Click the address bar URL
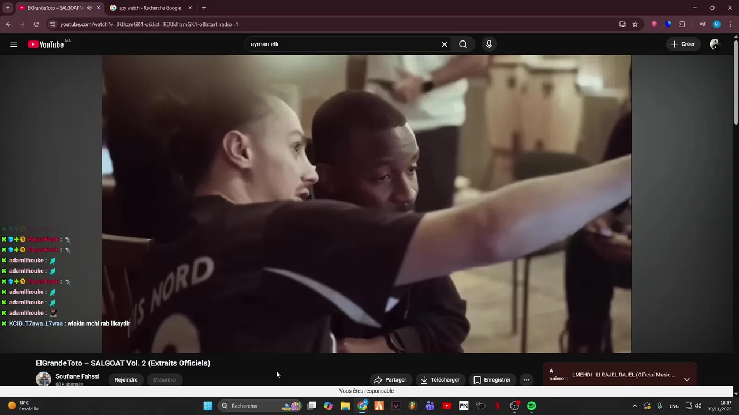The width and height of the screenshot is (739, 415). coord(149,24)
